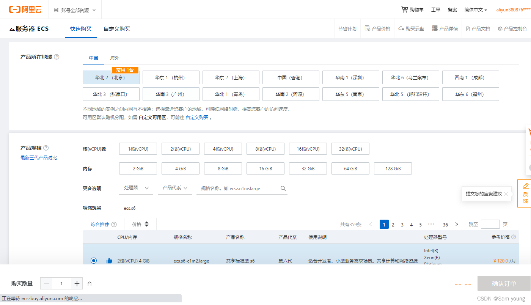Image resolution: width=531 pixels, height=305 pixels.
Task: Select region 华东 6 (福州)
Action: point(471,94)
